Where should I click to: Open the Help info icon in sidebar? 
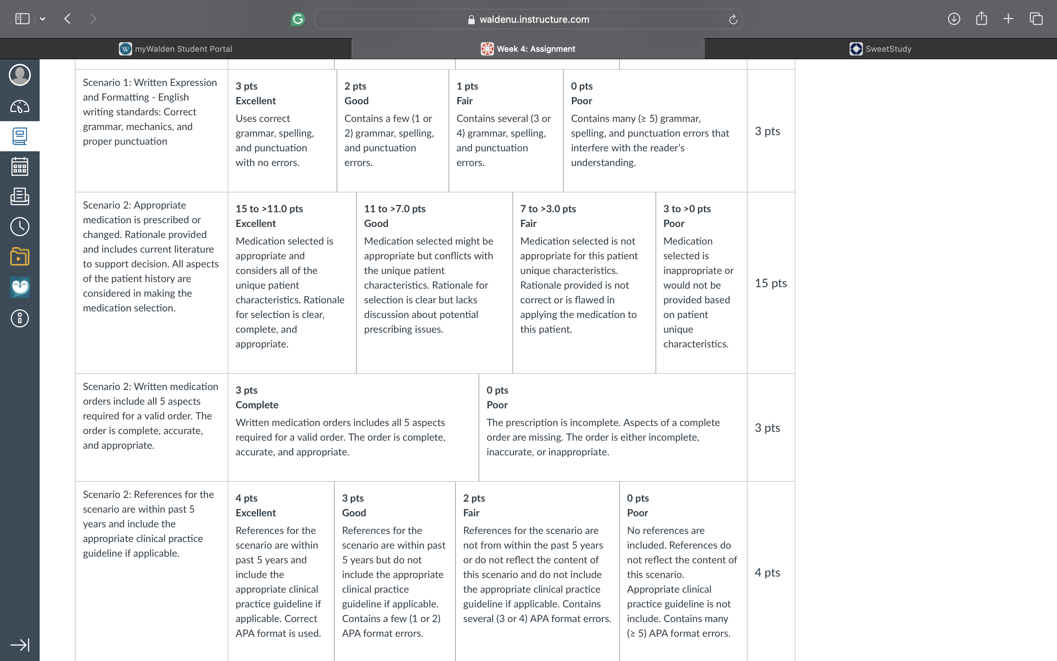(20, 318)
